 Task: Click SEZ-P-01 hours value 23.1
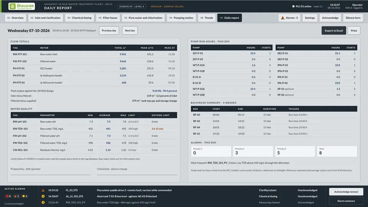pyautogui.click(x=337, y=53)
